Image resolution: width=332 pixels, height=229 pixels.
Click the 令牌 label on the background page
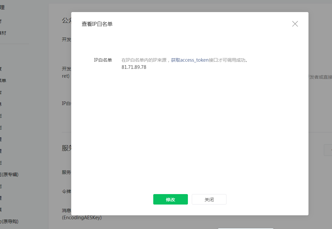coord(66,191)
